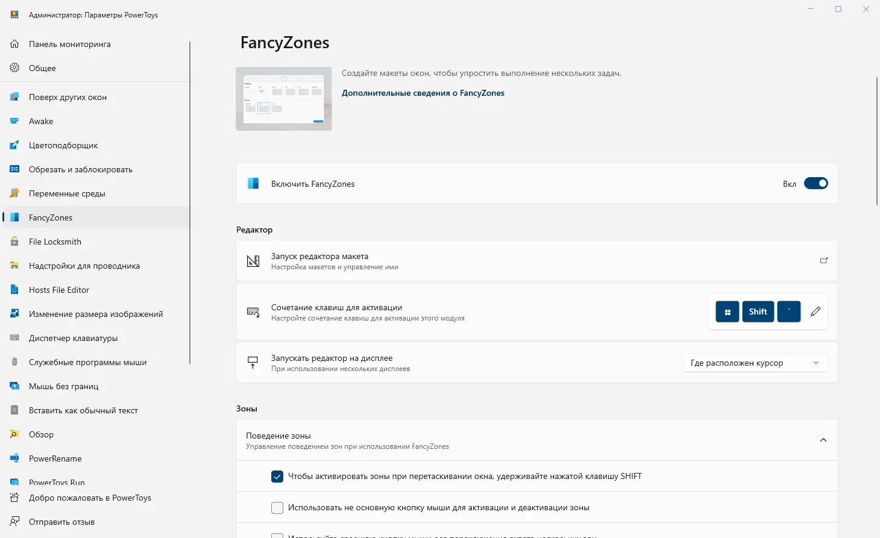
Task: Click the main page vertical scrollbar
Action: (x=877, y=142)
